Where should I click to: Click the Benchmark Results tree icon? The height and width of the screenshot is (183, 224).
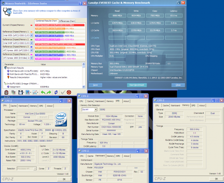click(x=6, y=68)
